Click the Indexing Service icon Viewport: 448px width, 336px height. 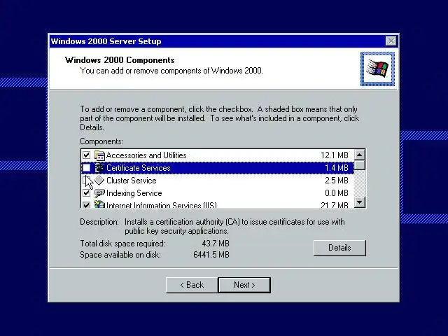pyautogui.click(x=99, y=193)
